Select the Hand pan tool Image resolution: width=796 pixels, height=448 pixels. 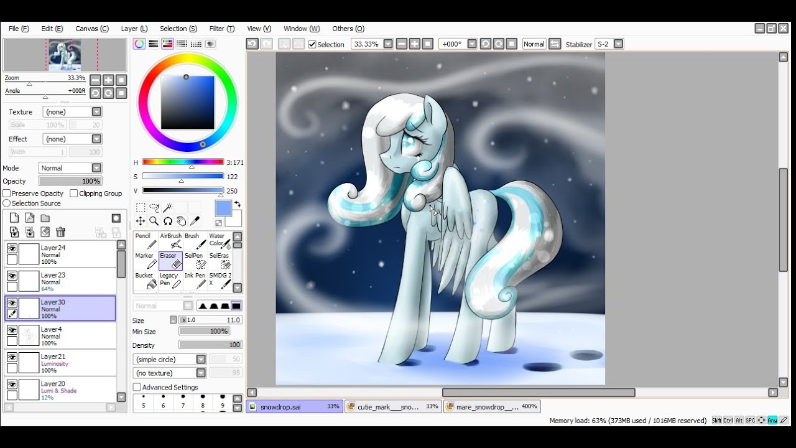pos(181,221)
